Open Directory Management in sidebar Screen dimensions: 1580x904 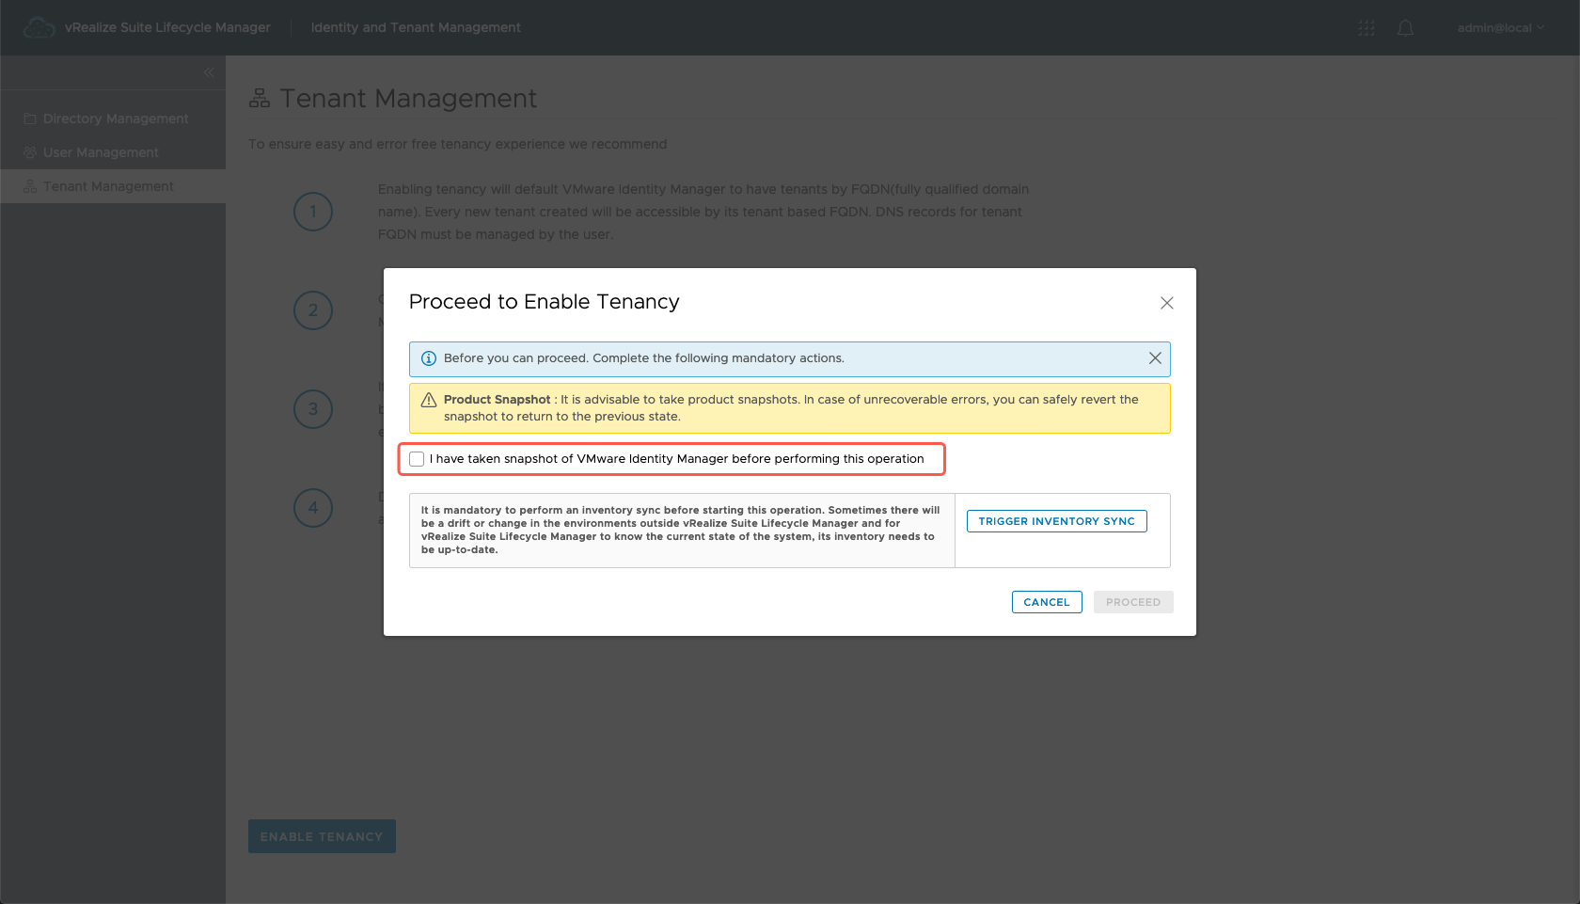(x=115, y=119)
